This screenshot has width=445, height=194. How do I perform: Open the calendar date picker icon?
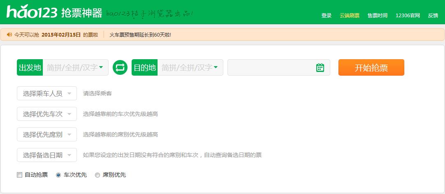tap(320, 68)
